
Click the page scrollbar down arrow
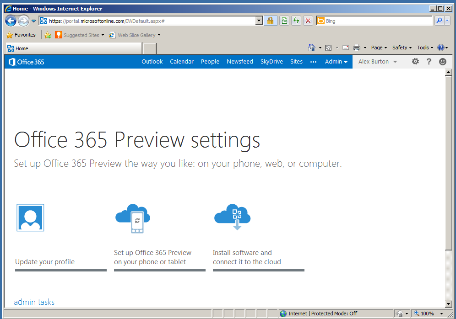pos(448,304)
